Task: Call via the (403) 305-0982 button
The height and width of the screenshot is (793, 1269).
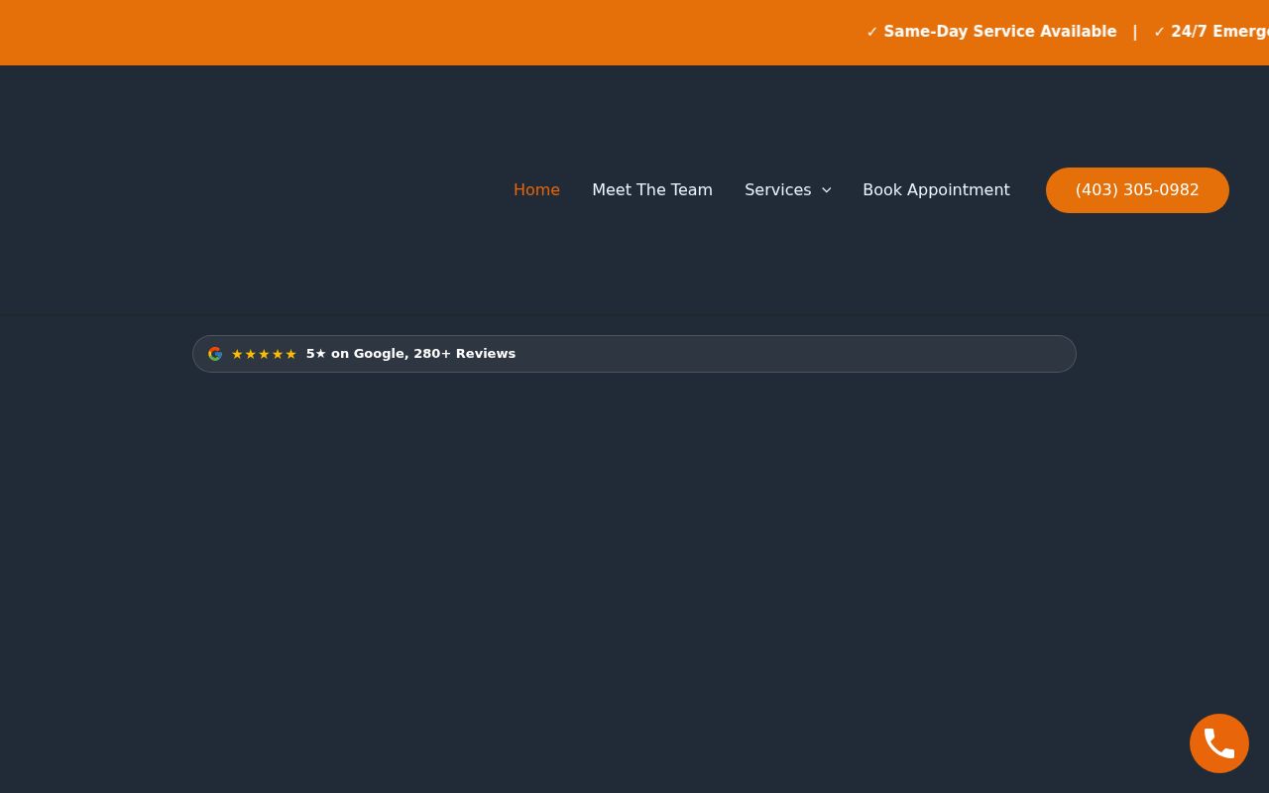Action: click(x=1137, y=190)
